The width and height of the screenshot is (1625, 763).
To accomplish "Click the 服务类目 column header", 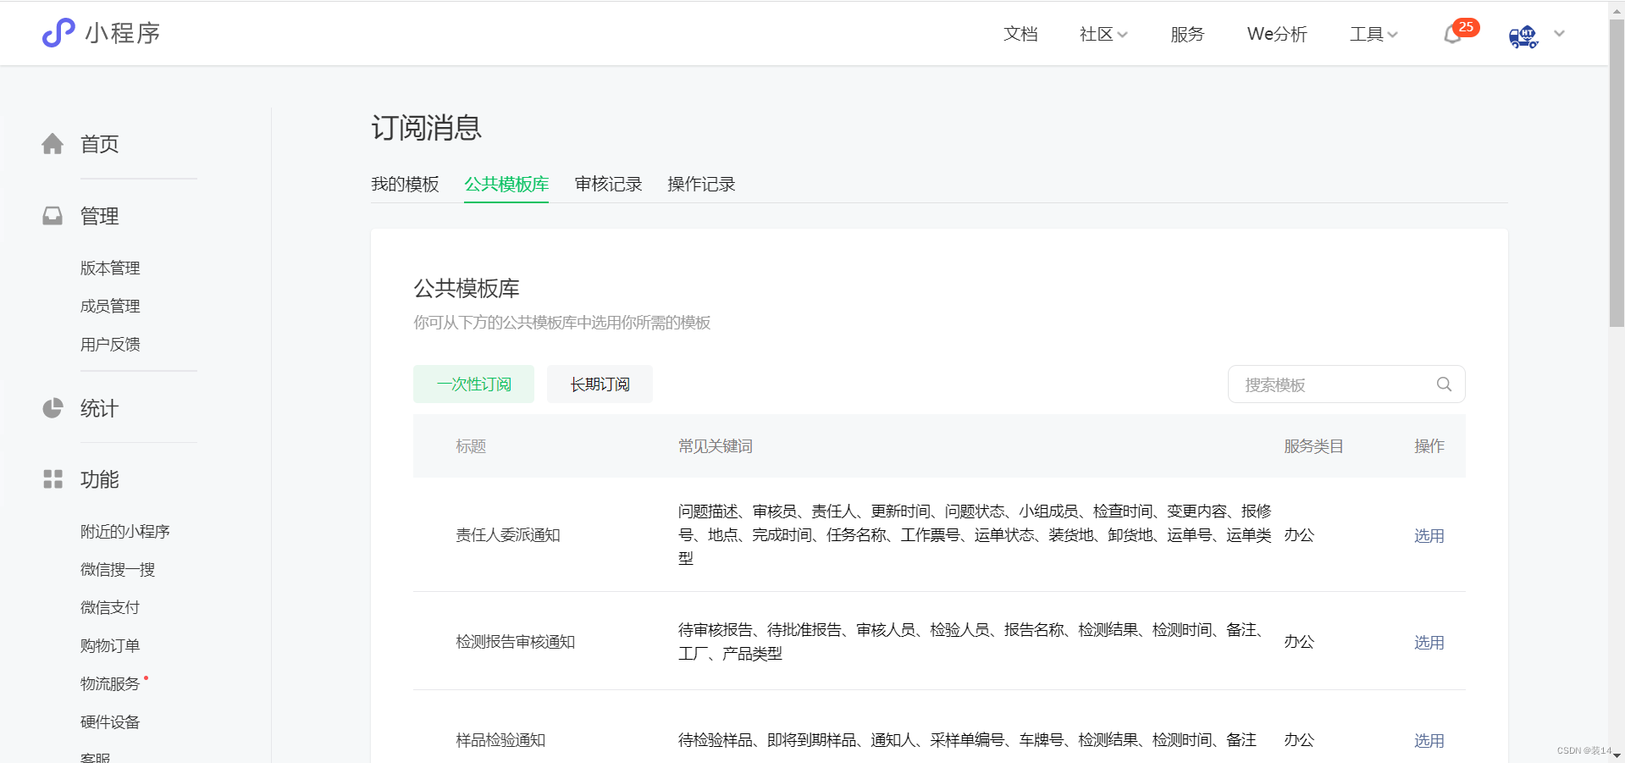I will [1313, 445].
